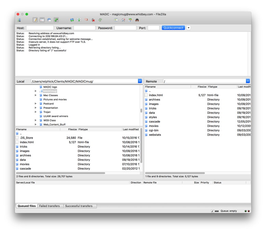Select the local images folder icon
Viewport: 267px width, 231px height.
(x=17, y=151)
